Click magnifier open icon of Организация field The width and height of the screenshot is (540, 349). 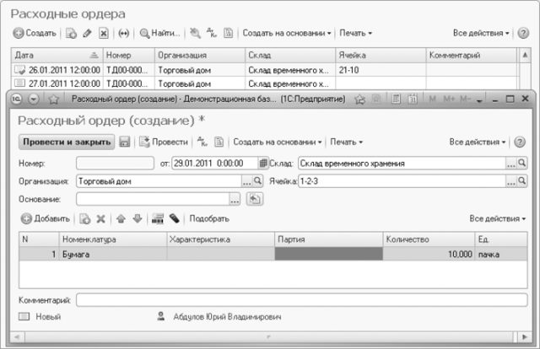(257, 181)
